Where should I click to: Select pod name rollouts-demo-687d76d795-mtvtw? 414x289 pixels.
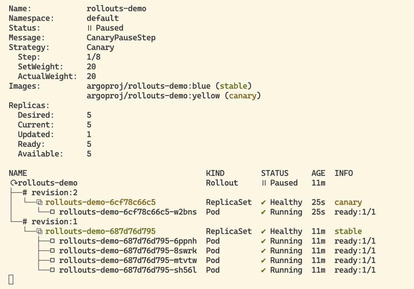click(128, 260)
